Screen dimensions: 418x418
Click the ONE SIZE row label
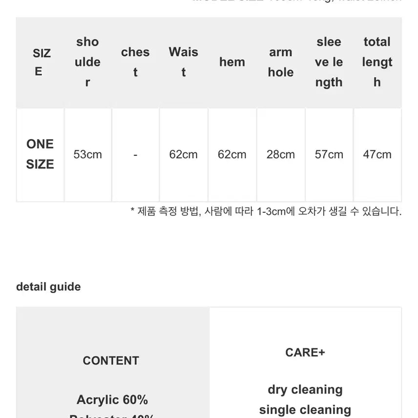[40, 154]
